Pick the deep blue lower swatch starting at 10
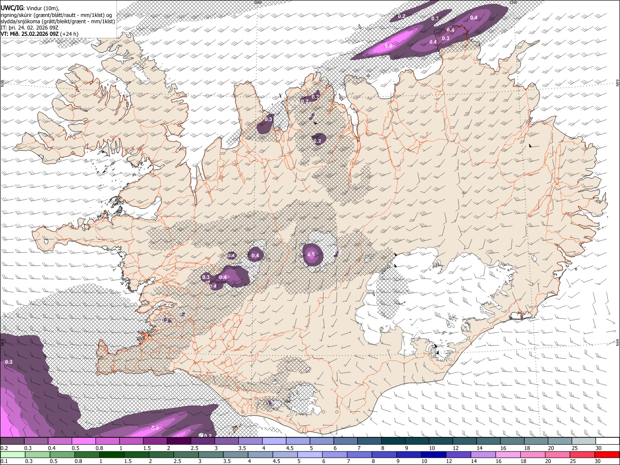Screen dimensions: 620x465 pos(434,454)
